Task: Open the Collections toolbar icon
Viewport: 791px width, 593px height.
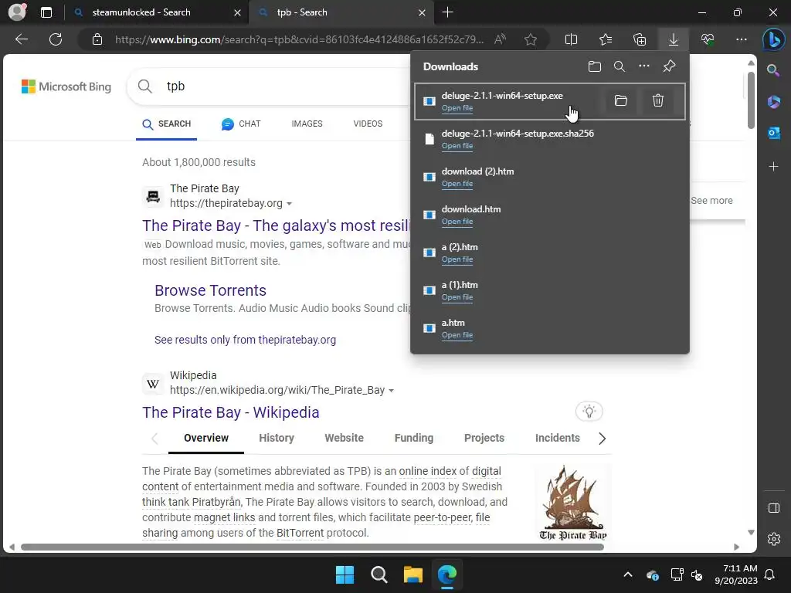Action: click(640, 39)
